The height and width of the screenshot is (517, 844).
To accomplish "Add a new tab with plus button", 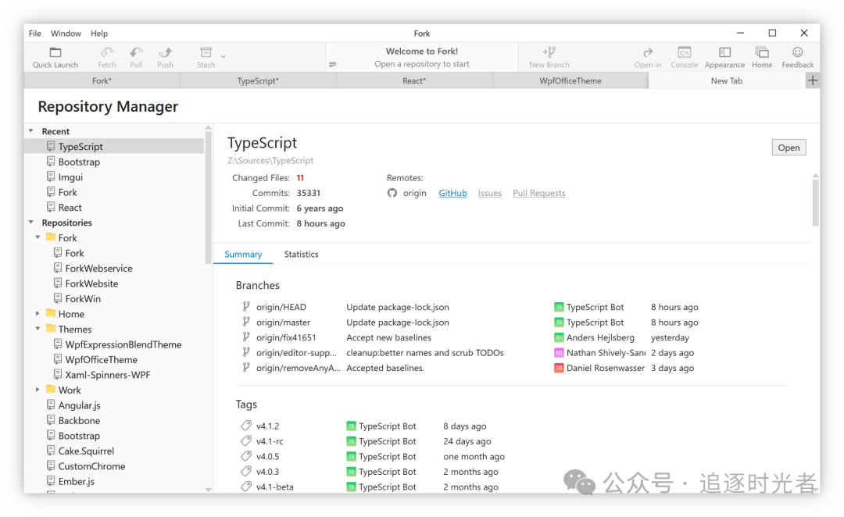I will point(813,80).
